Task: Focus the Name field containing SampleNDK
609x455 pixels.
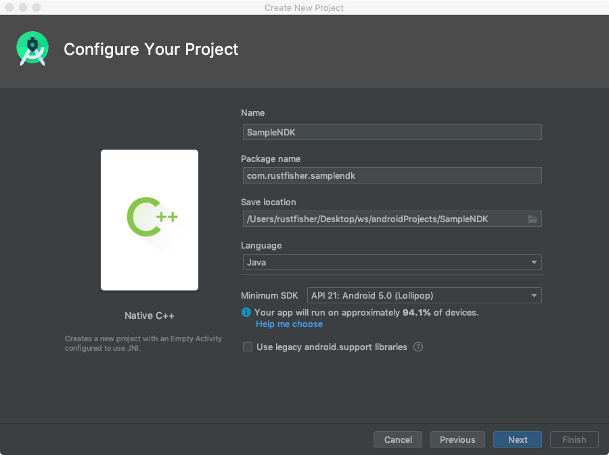Action: [x=392, y=132]
